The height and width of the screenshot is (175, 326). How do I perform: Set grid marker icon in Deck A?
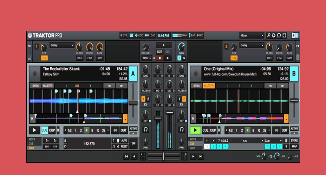point(113,141)
